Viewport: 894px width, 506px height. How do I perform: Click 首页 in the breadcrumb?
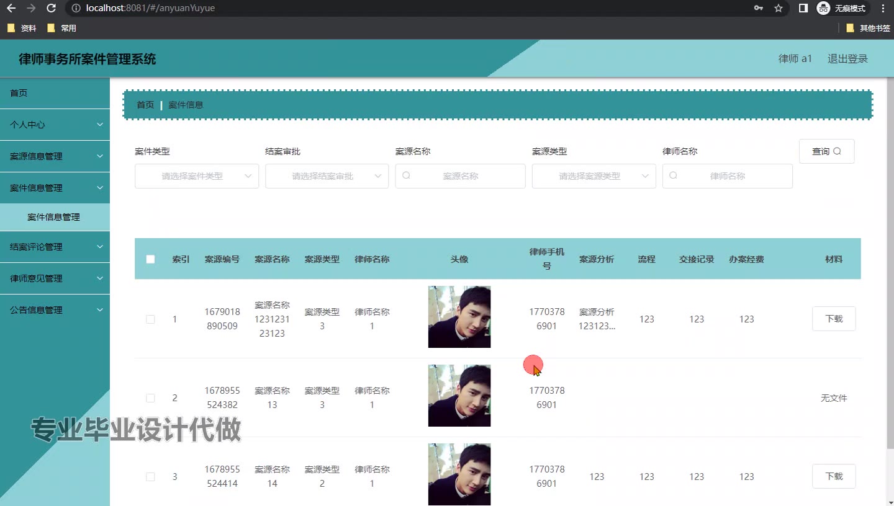click(145, 105)
